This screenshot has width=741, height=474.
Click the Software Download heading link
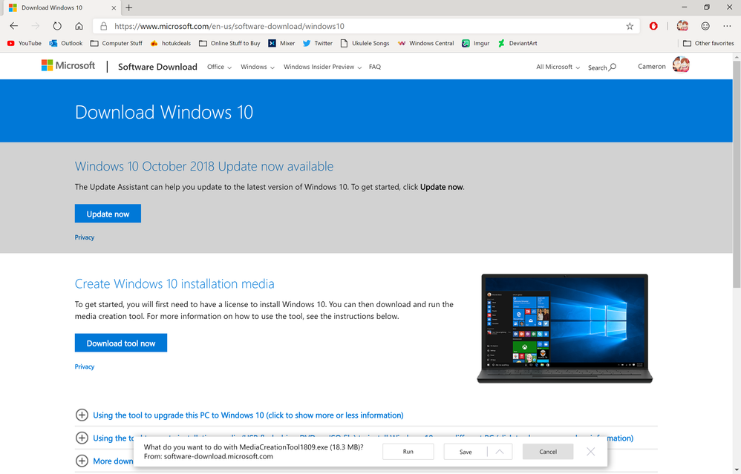157,67
